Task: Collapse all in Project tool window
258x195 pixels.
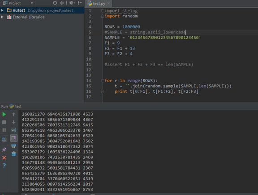Action: point(62,3)
